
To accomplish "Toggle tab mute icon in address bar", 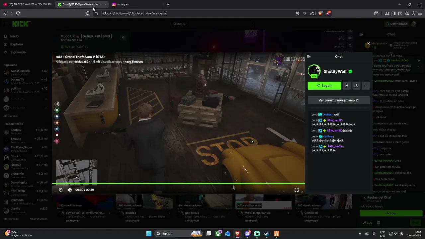I will (297, 13).
